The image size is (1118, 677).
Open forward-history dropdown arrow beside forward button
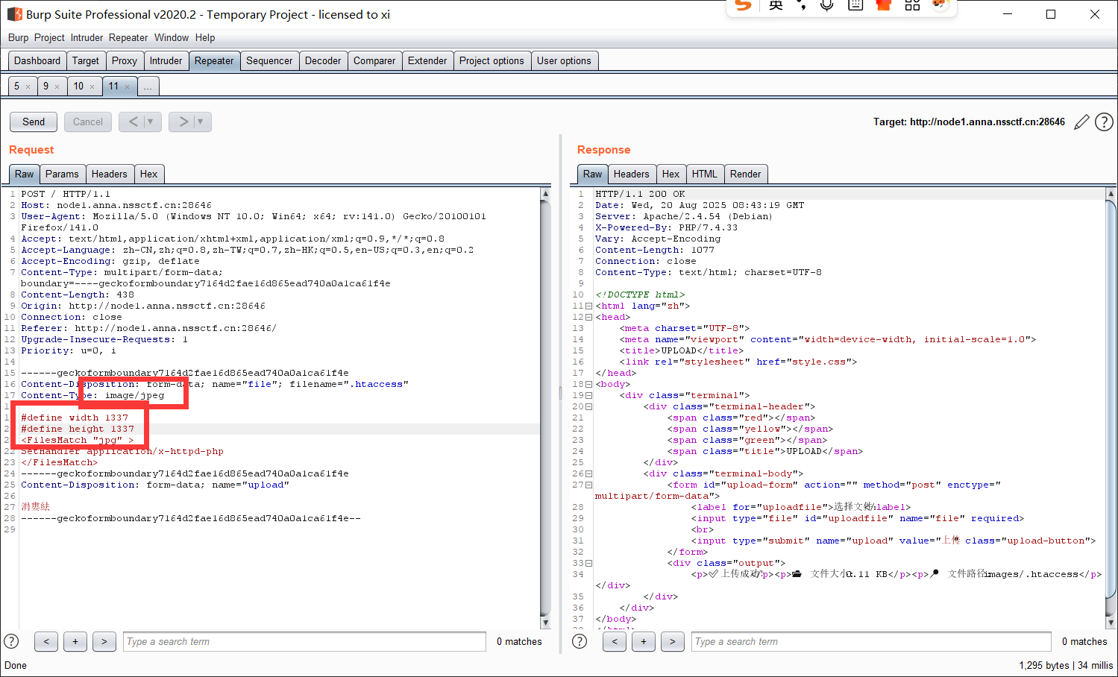(x=201, y=122)
